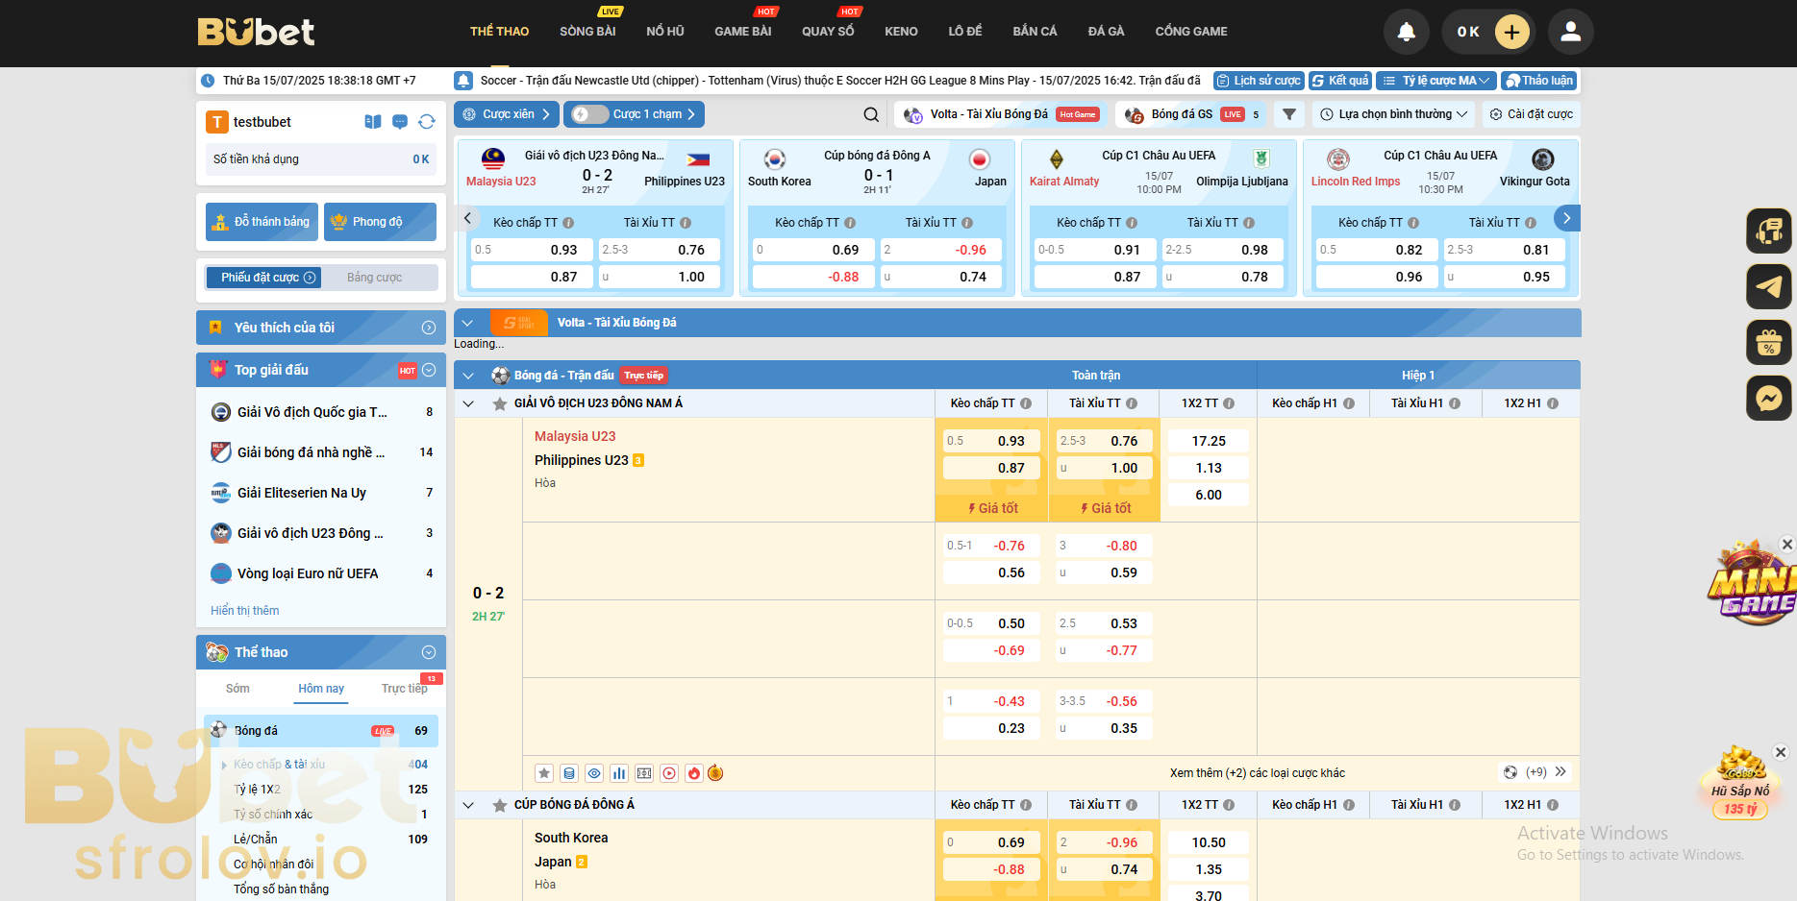Toggle the Cược 1 chạm switch

pos(589,114)
